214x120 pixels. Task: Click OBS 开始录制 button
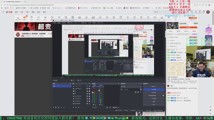click(154, 93)
